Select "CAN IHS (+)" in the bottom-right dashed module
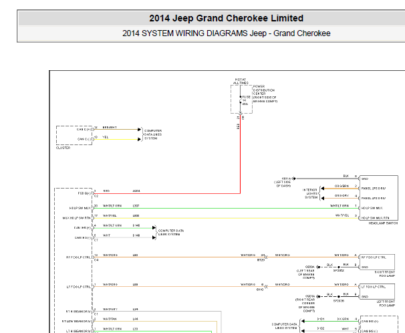Image resolution: width=405 pixels, height=333 pixels. pos(370,322)
